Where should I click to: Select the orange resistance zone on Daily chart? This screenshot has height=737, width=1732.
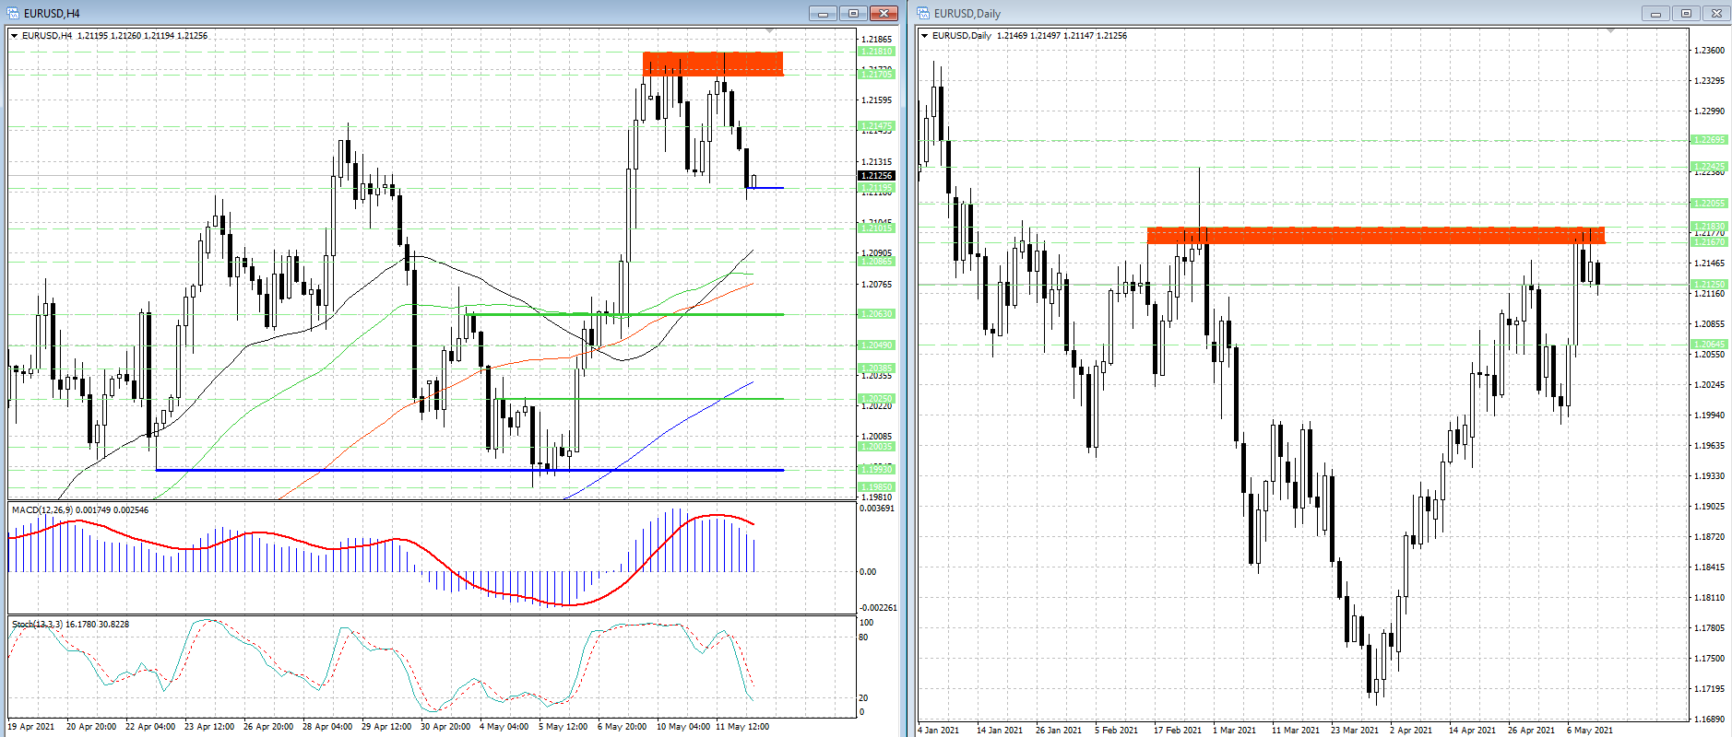click(1374, 236)
